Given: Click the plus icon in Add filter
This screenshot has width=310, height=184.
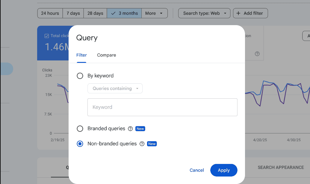Looking at the screenshot, I should [x=238, y=13].
